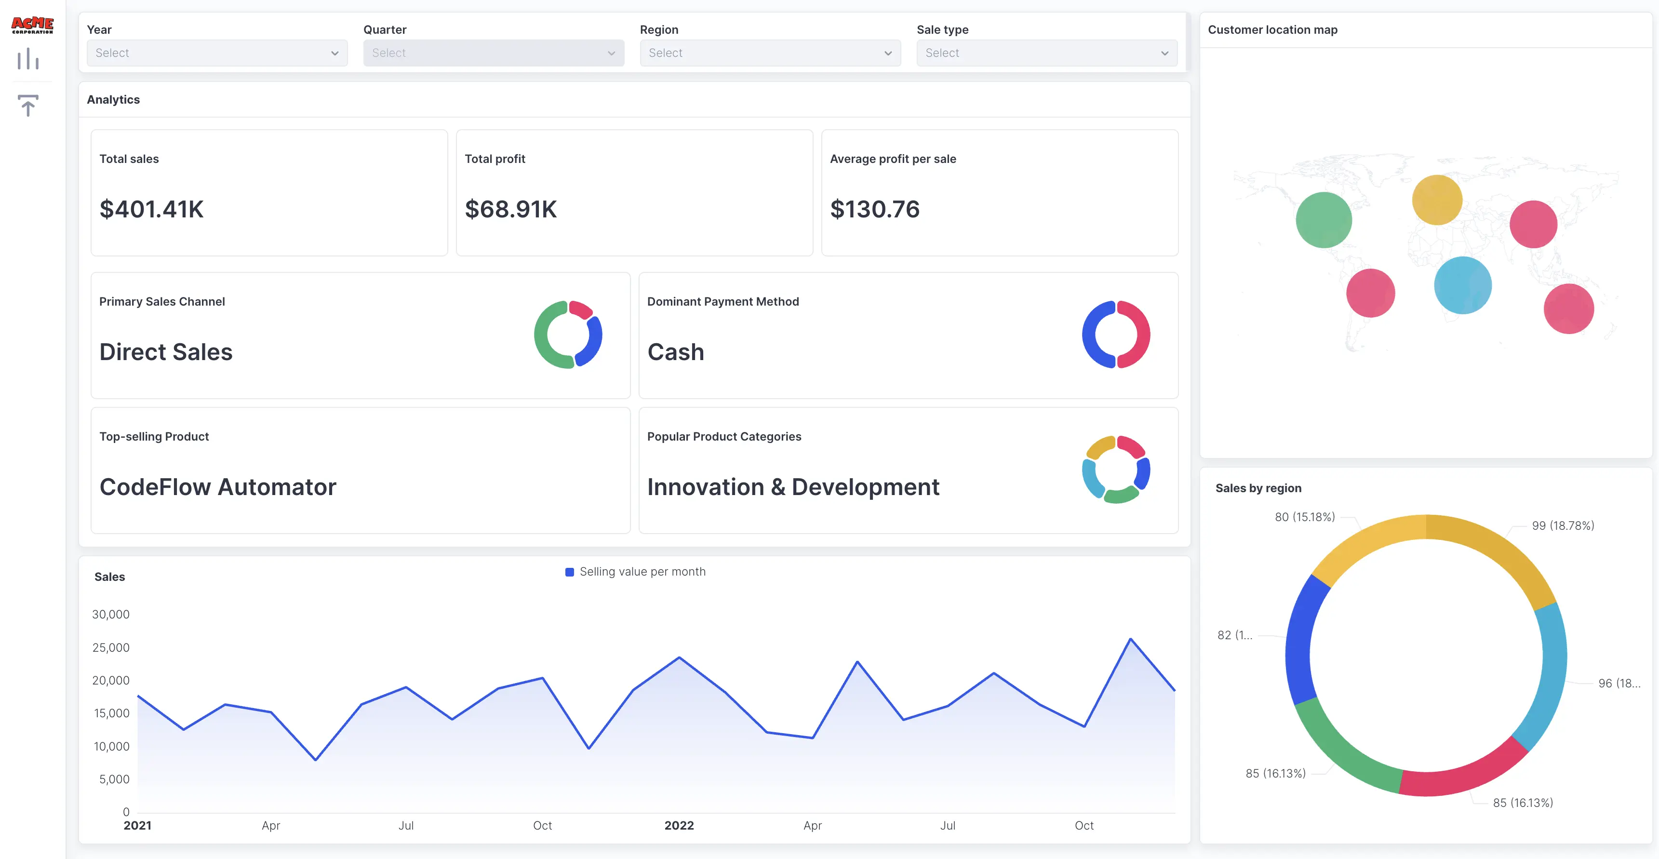The width and height of the screenshot is (1659, 859).
Task: Click the Primary Sales Channel donut chart
Action: coord(568,334)
